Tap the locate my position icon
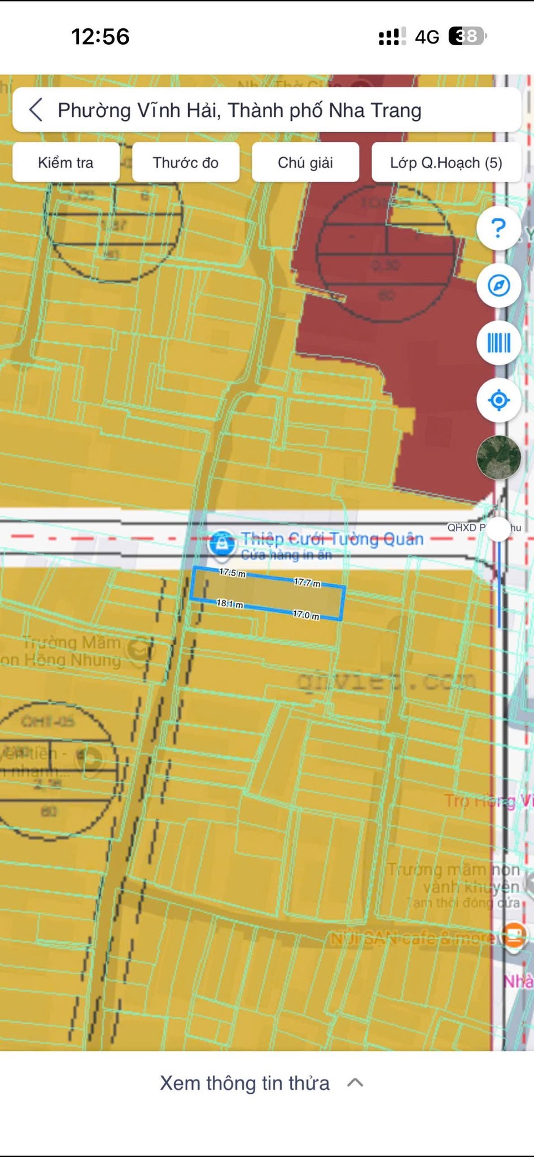 pos(498,401)
